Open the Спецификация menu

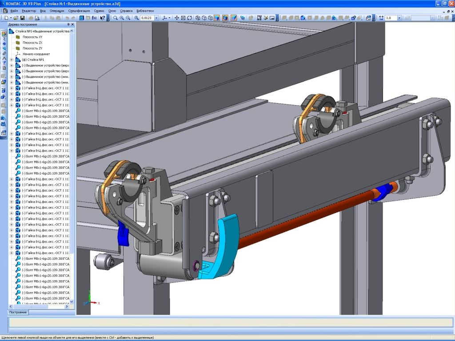click(79, 10)
